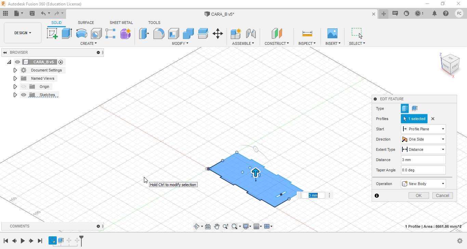Activate the Extrude tool in the Create panel

pyautogui.click(x=67, y=34)
